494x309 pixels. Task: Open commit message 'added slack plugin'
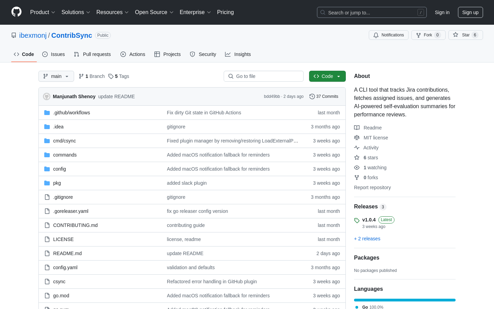(187, 183)
